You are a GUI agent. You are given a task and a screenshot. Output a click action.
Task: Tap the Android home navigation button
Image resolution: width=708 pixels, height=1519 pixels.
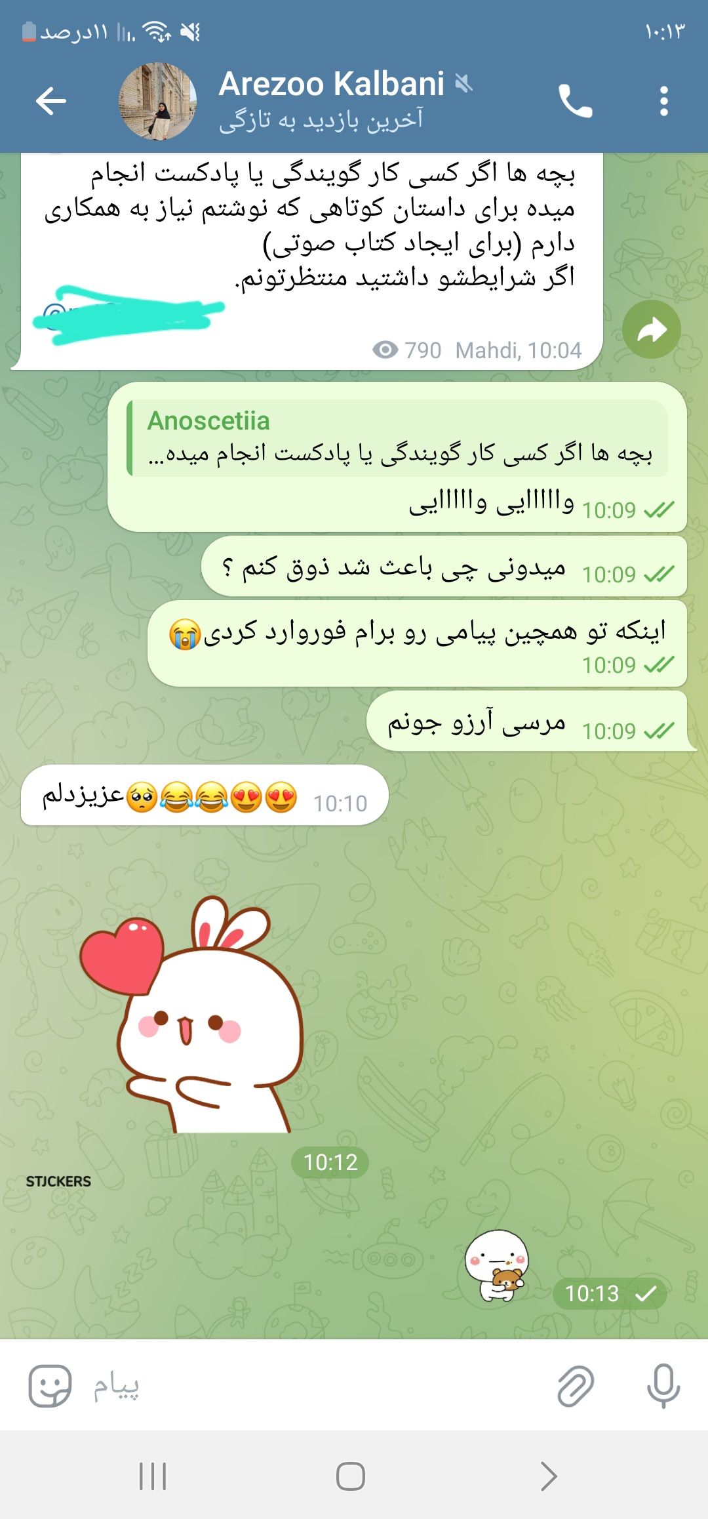(x=351, y=1476)
